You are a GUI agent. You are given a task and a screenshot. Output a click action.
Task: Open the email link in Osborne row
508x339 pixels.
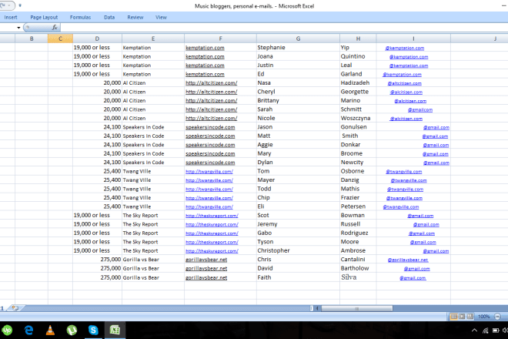pos(403,172)
